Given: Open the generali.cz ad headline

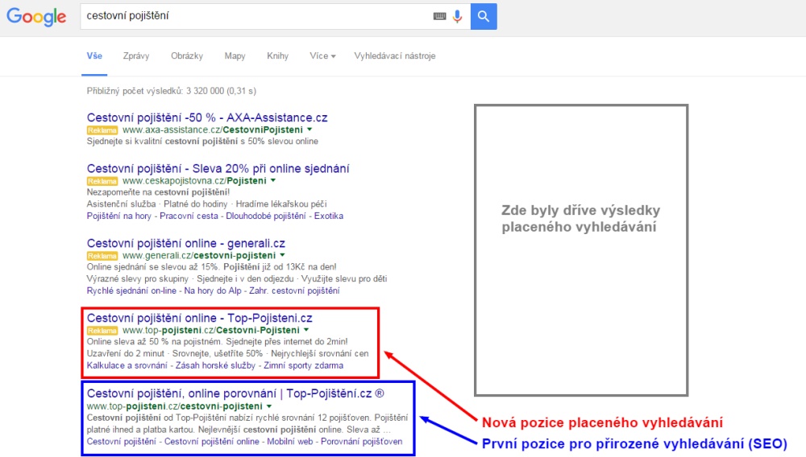Looking at the screenshot, I should click(x=186, y=243).
